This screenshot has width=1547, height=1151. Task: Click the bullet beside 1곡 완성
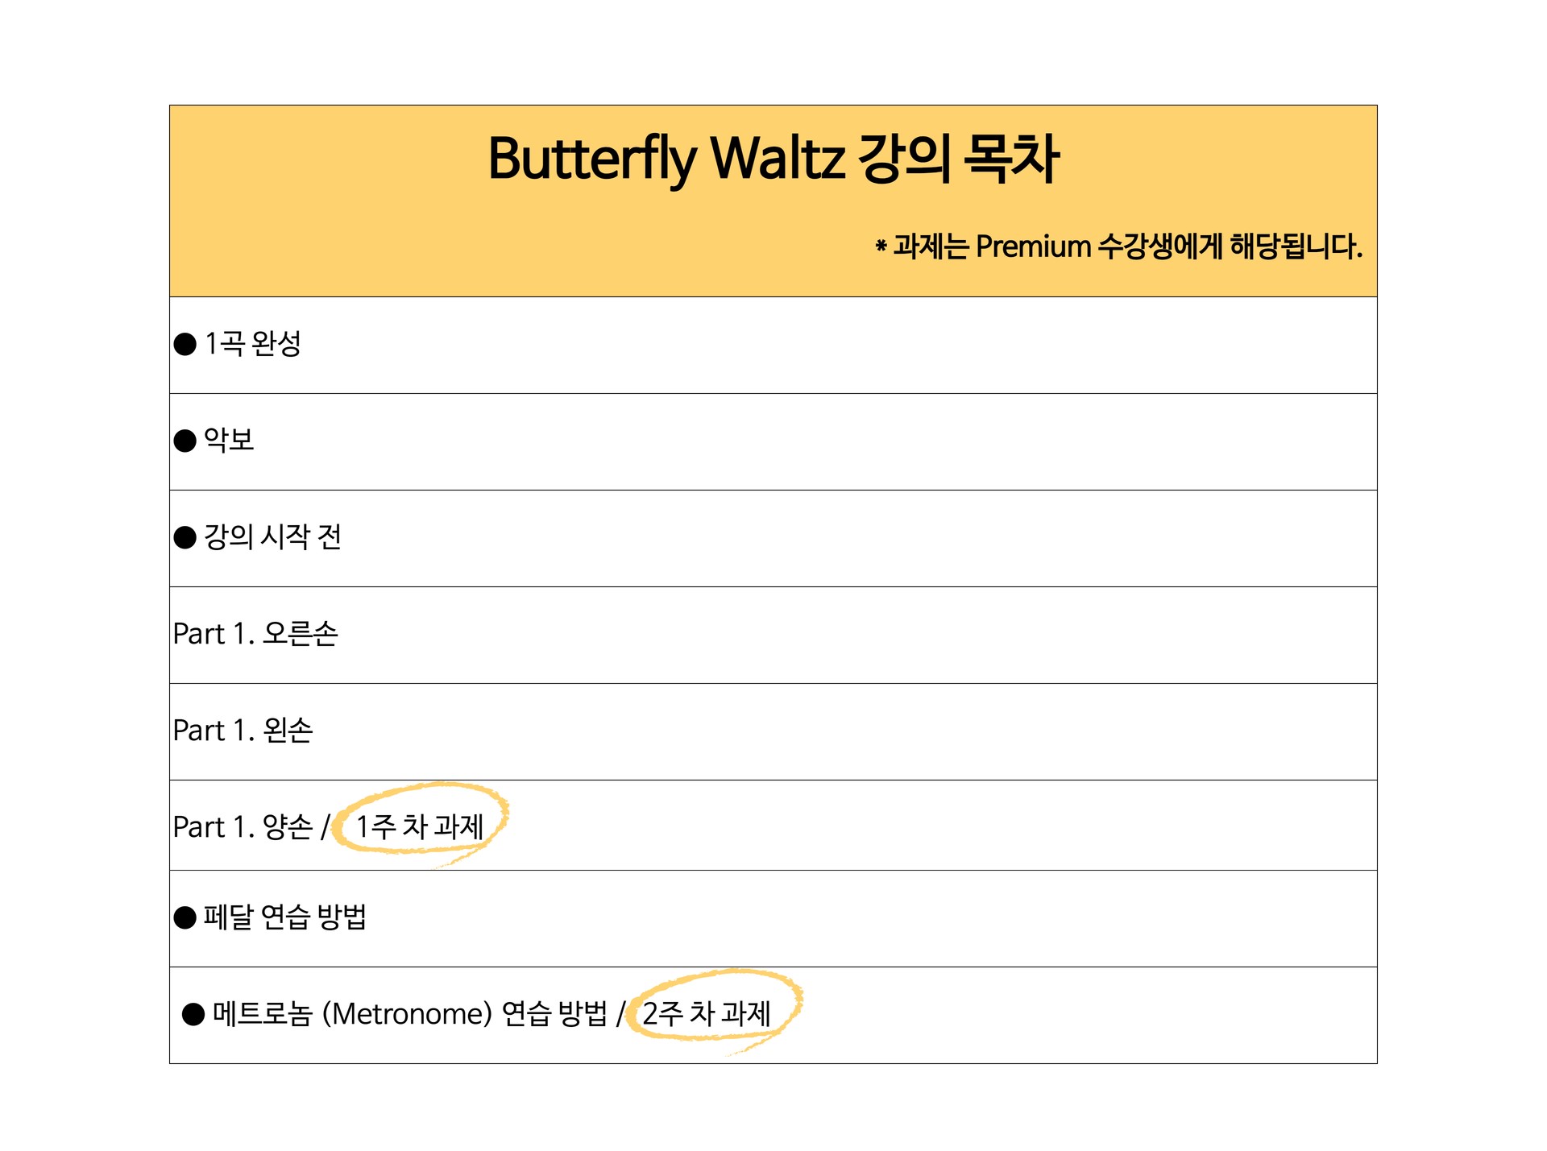coord(185,345)
